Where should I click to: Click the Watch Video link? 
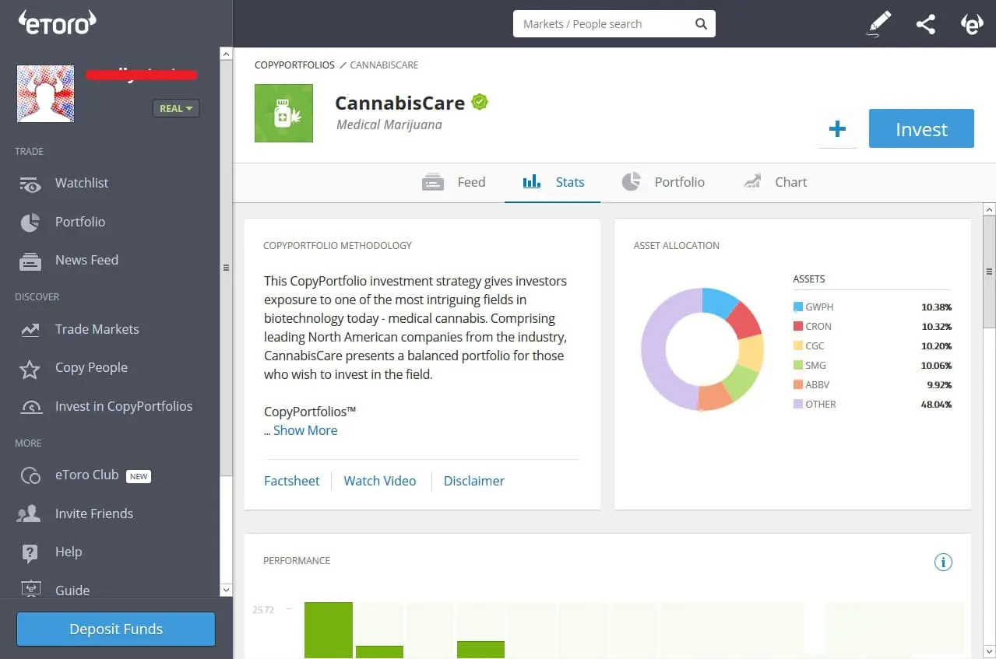(x=380, y=481)
